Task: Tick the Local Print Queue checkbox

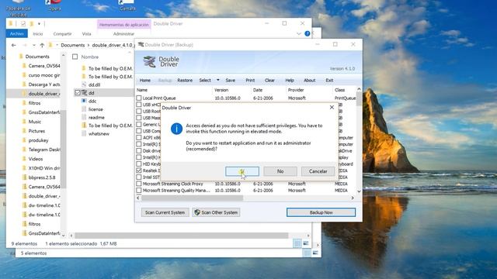Action: coord(139,98)
